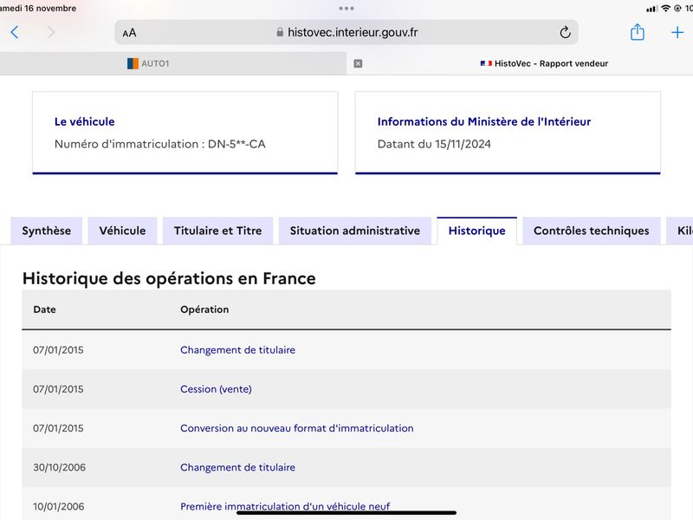Click the Datant du 15/11/2024 text
693x520 pixels.
pos(434,144)
